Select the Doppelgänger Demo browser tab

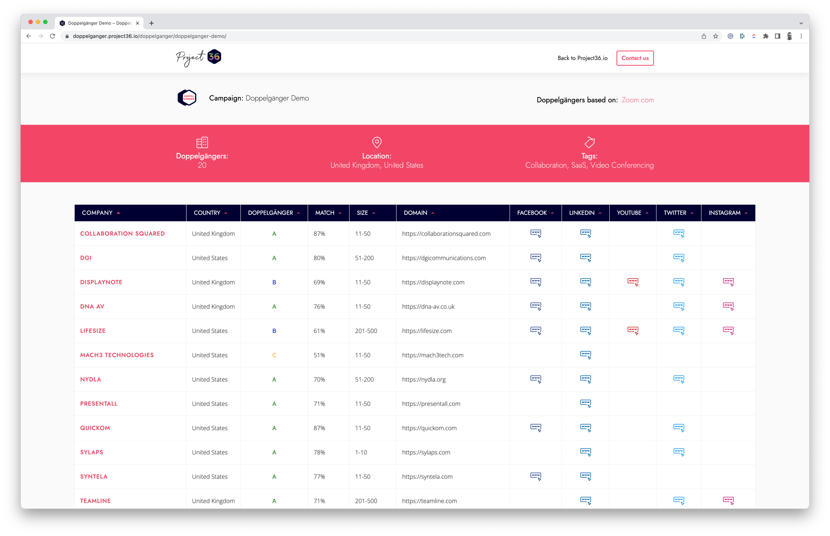(x=99, y=23)
